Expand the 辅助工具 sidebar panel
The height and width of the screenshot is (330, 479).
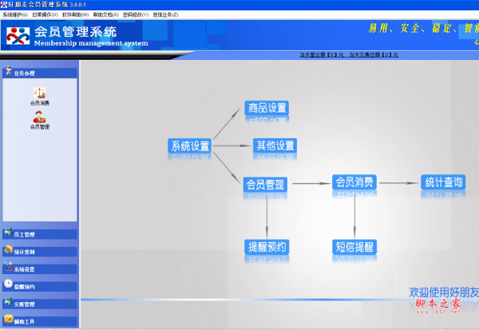[x=40, y=321]
